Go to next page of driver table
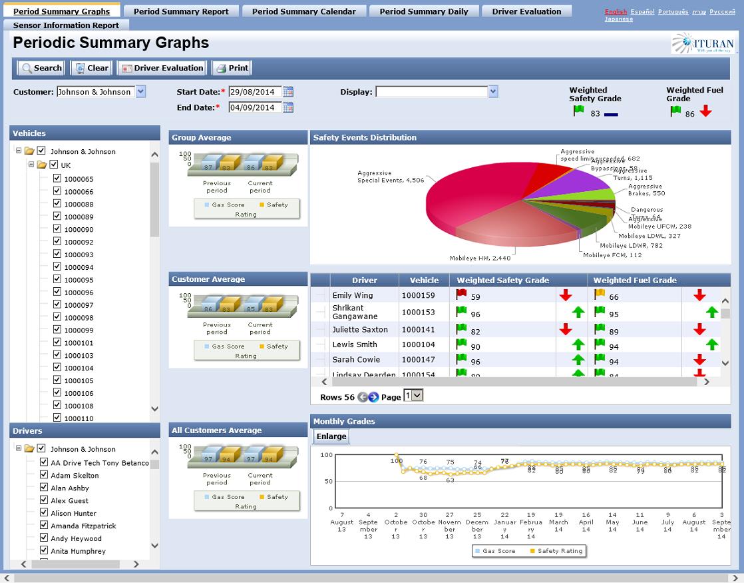This screenshot has height=583, width=744. point(374,397)
